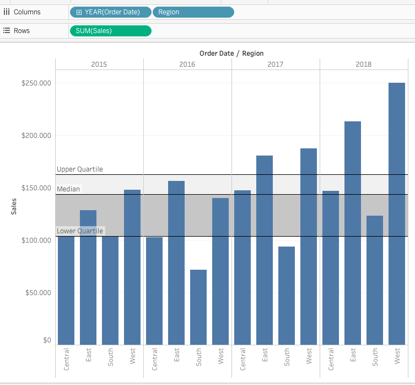Select the SUM(Sales) pill on Rows
This screenshot has height=385, width=415.
(111, 31)
